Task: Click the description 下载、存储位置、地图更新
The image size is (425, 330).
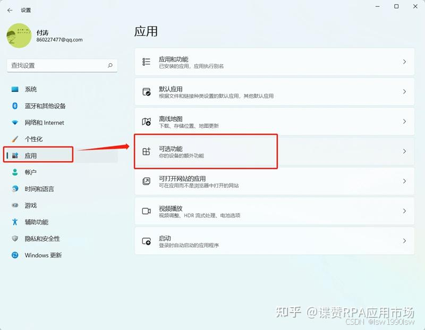Action: pyautogui.click(x=189, y=126)
